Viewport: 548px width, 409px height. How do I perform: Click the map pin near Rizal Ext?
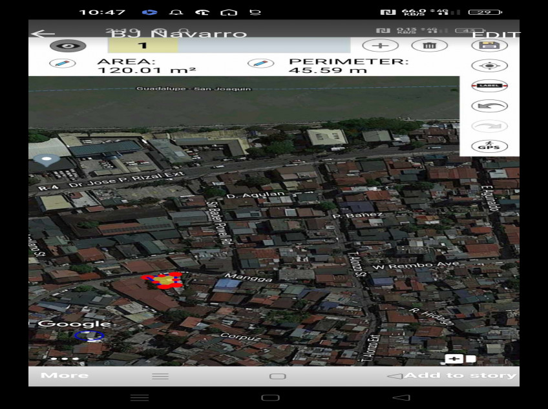(x=46, y=160)
